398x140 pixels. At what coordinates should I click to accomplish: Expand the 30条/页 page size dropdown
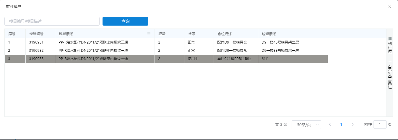[306, 125]
